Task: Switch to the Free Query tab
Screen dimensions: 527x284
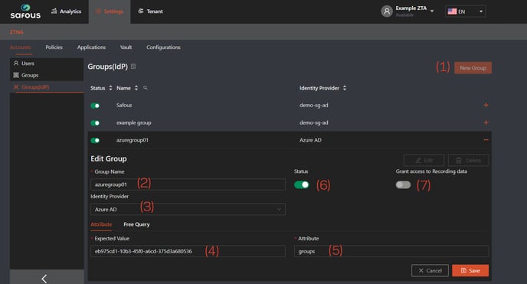Action: point(136,224)
